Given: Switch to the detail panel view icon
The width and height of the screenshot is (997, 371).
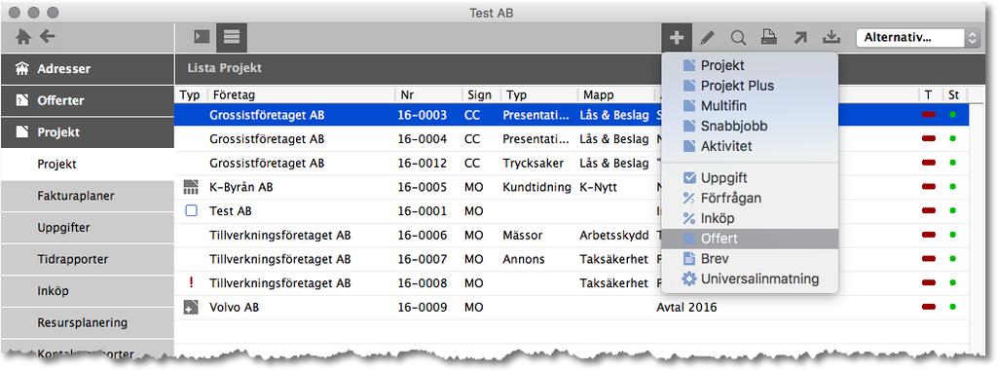Looking at the screenshot, I should point(202,37).
